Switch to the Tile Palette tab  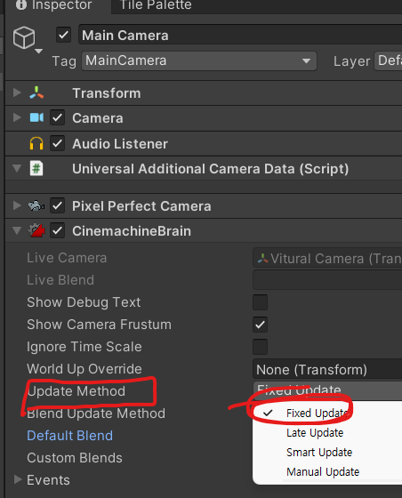point(156,4)
